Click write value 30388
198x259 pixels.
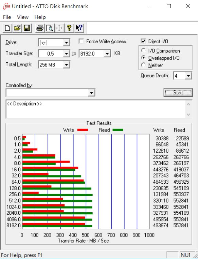pyautogui.click(x=162, y=138)
